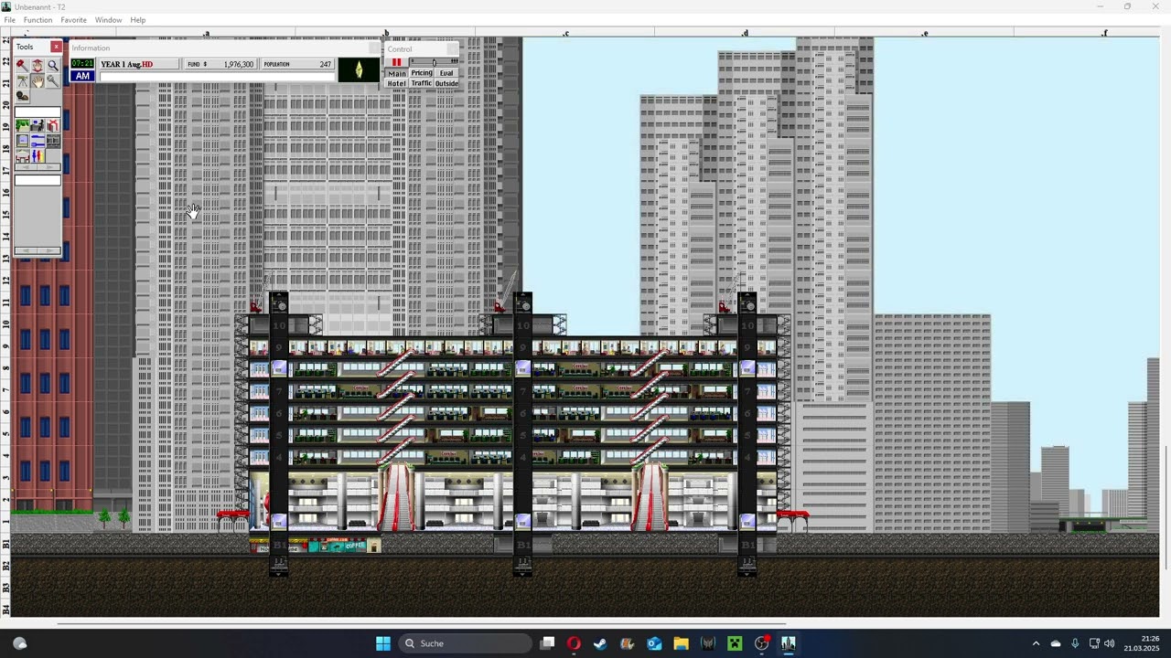The width and height of the screenshot is (1171, 658).
Task: Open the Windows Start menu
Action: click(383, 643)
